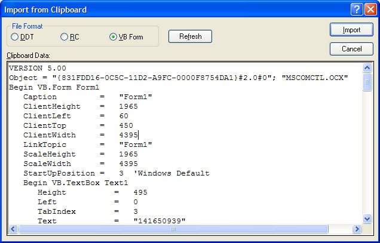This screenshot has width=380, height=243.
Task: Click the vertical scrollbar thumb
Action: point(367,82)
